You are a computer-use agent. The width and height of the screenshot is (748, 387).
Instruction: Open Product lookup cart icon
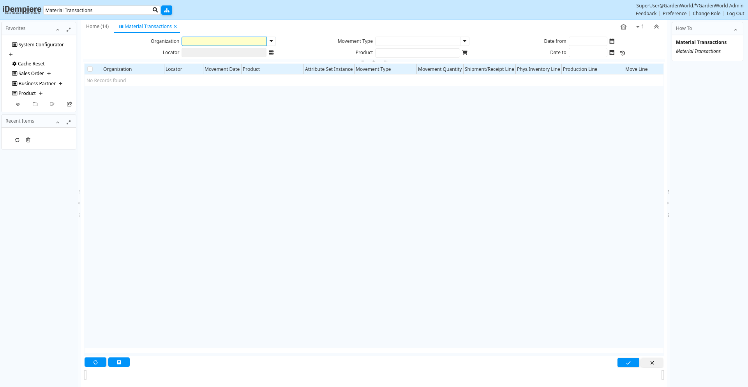point(465,53)
